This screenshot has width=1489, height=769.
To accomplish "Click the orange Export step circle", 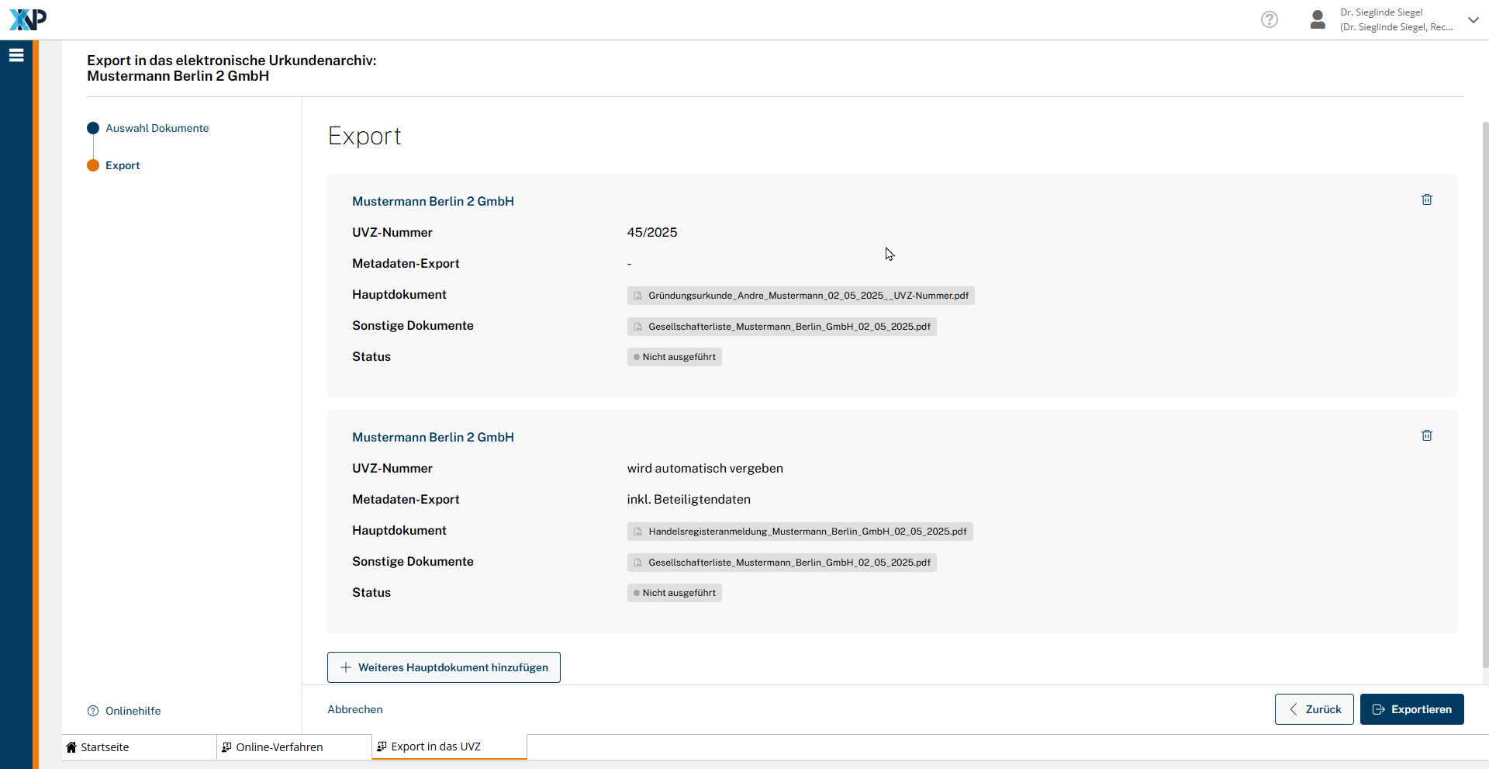I will point(93,165).
